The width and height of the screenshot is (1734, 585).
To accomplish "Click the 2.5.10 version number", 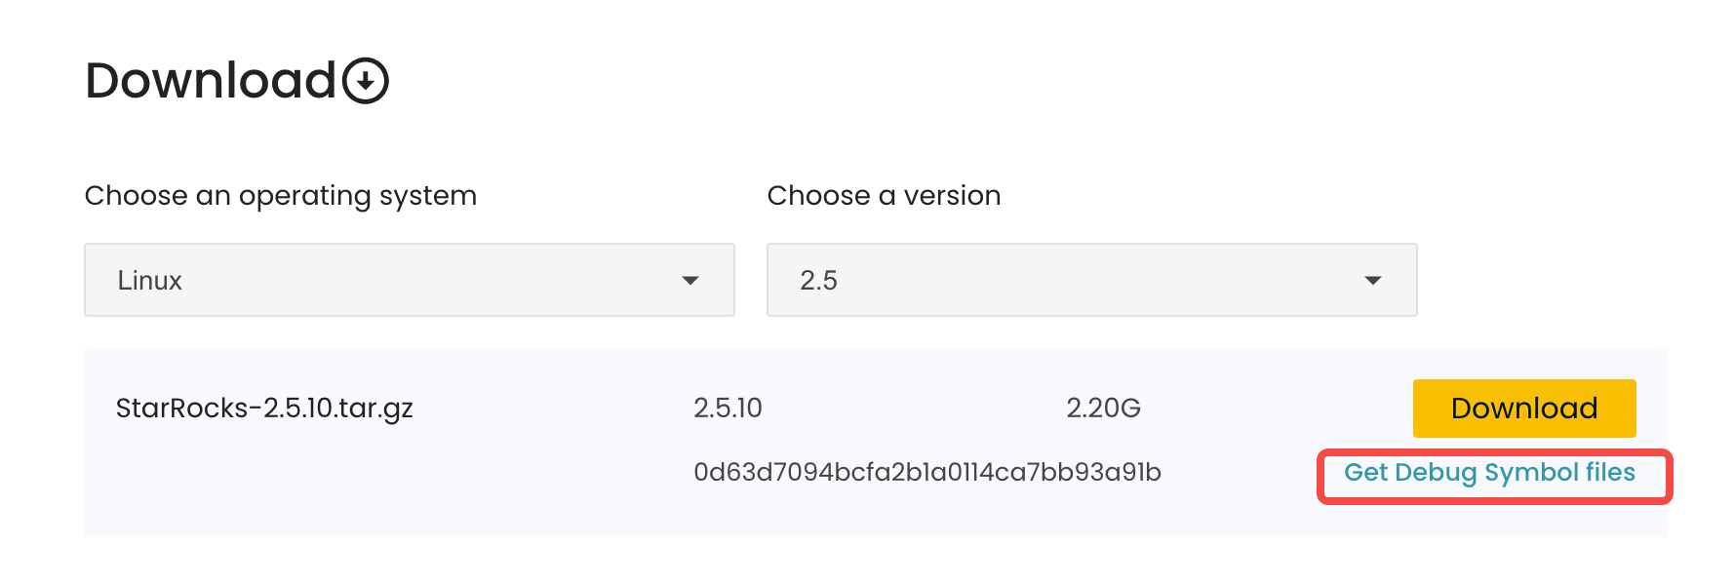I will pyautogui.click(x=728, y=408).
